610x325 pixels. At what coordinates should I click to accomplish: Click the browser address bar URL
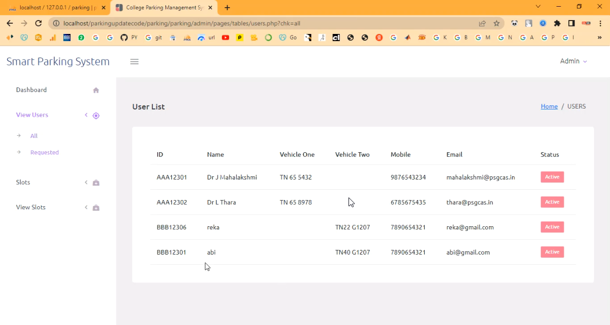tap(181, 23)
